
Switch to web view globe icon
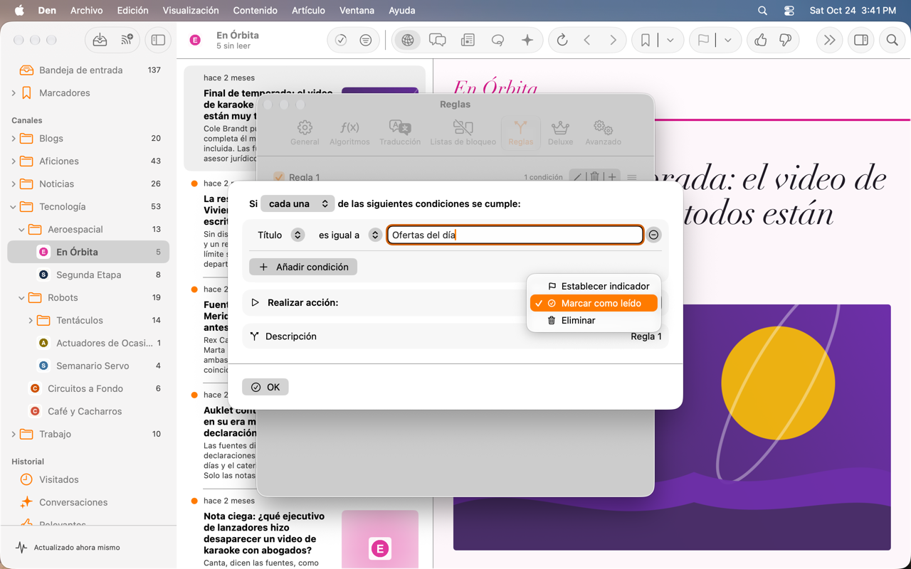point(408,41)
